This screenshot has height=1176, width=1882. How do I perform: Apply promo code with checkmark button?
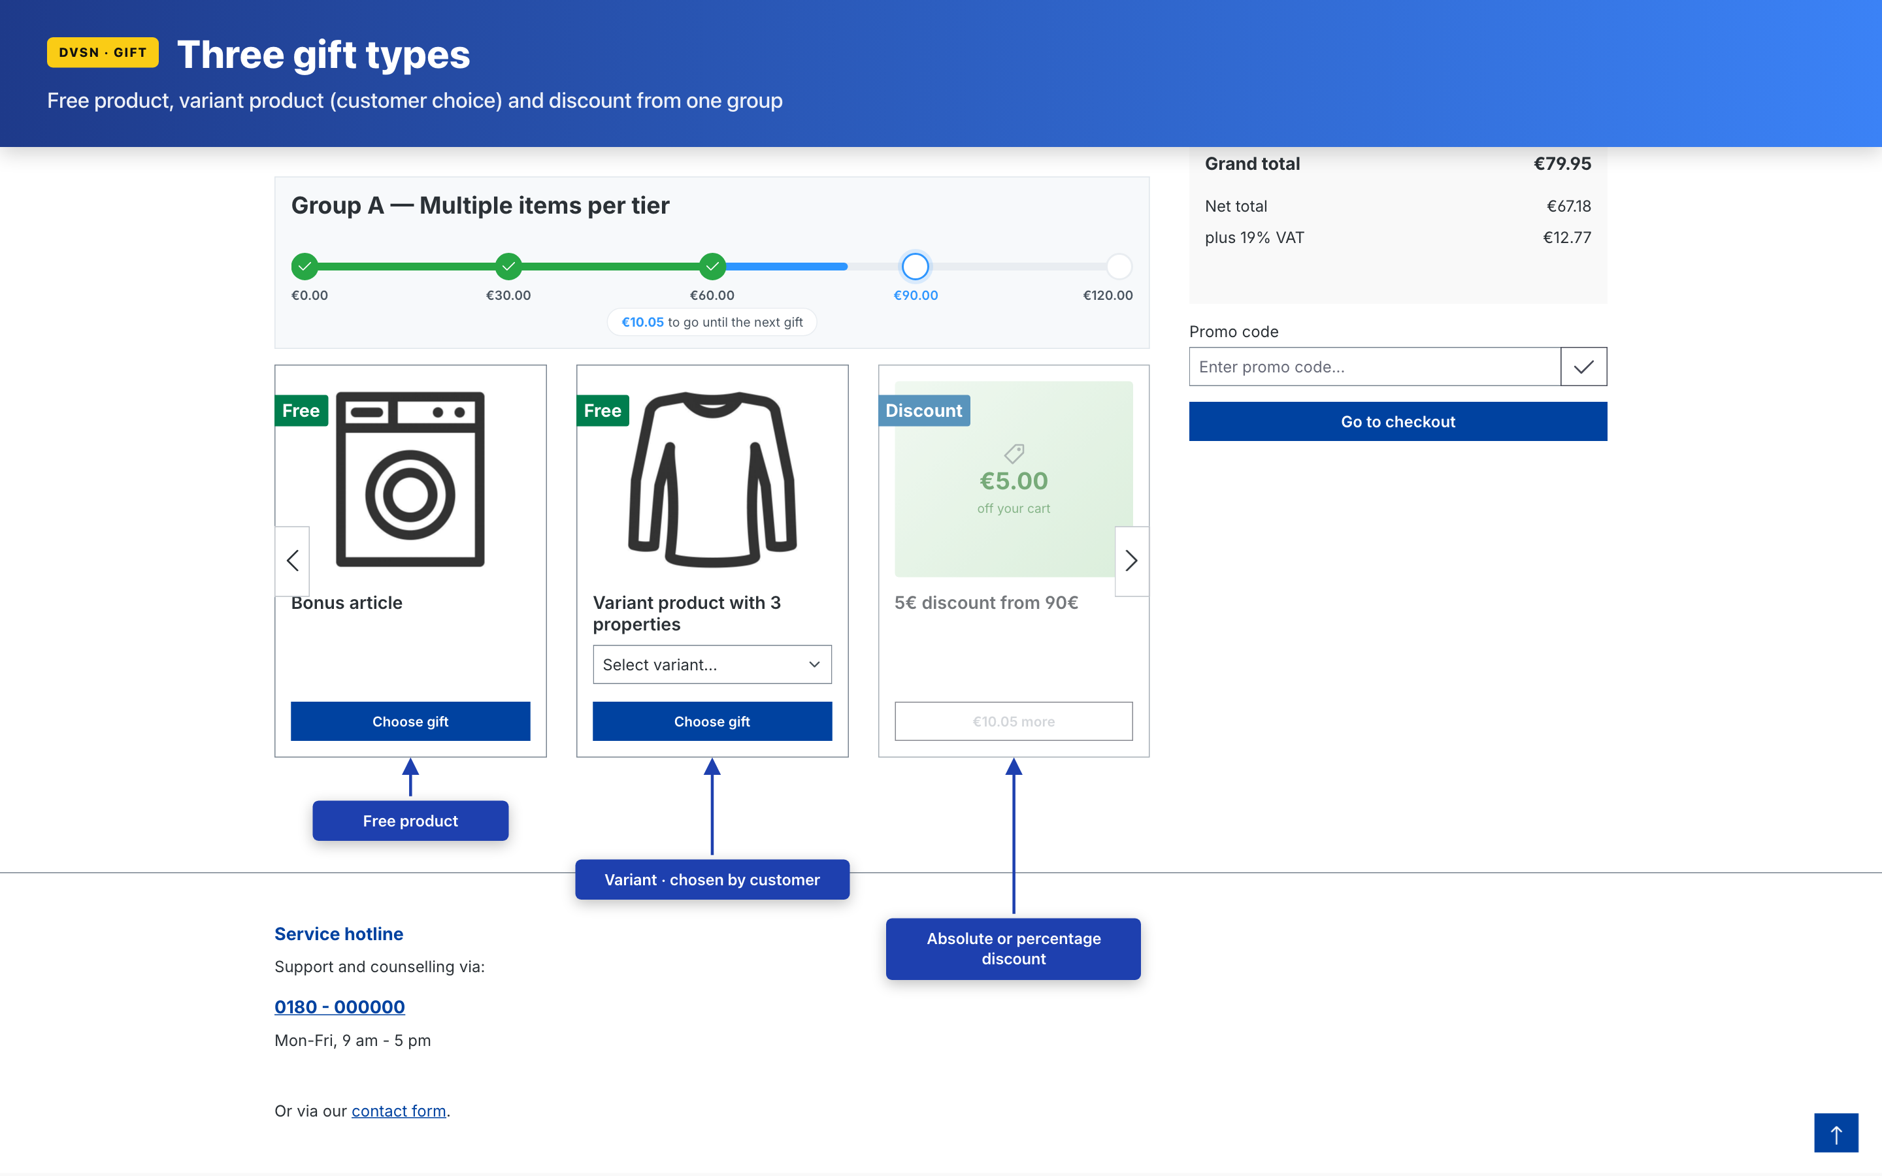(1583, 367)
